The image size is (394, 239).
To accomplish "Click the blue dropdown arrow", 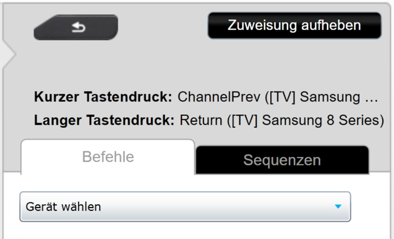I will [x=338, y=207].
